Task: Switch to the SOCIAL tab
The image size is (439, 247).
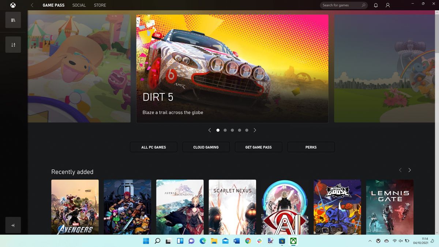Action: click(x=79, y=5)
